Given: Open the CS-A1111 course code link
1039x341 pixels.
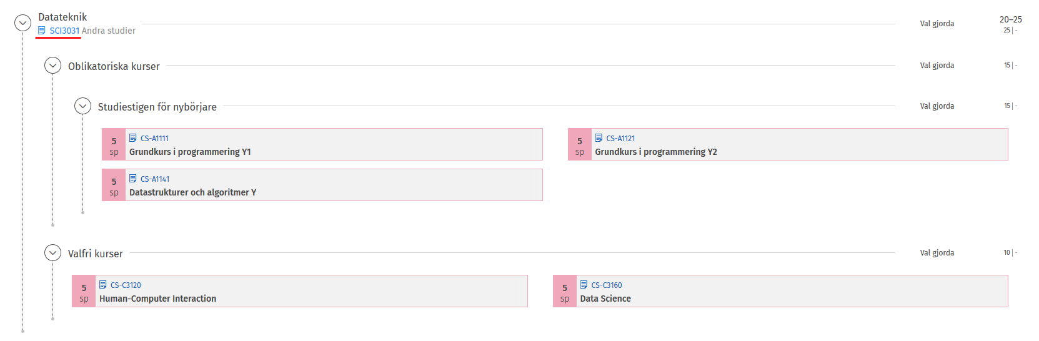Looking at the screenshot, I should (x=154, y=139).
